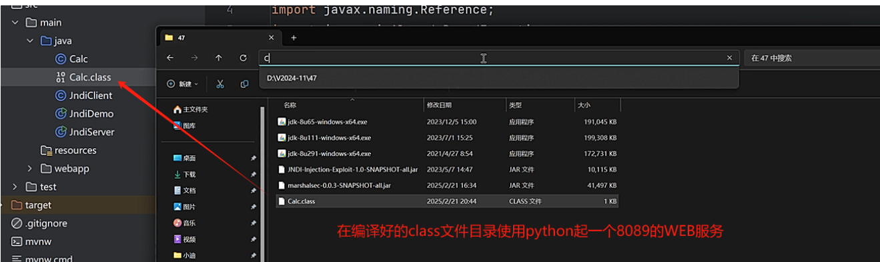Click the Forward arrow in File Explorer
Viewport: 880px width, 262px height.
click(x=194, y=58)
